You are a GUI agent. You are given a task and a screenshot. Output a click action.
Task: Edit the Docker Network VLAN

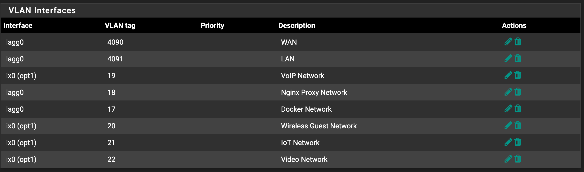tap(508, 109)
